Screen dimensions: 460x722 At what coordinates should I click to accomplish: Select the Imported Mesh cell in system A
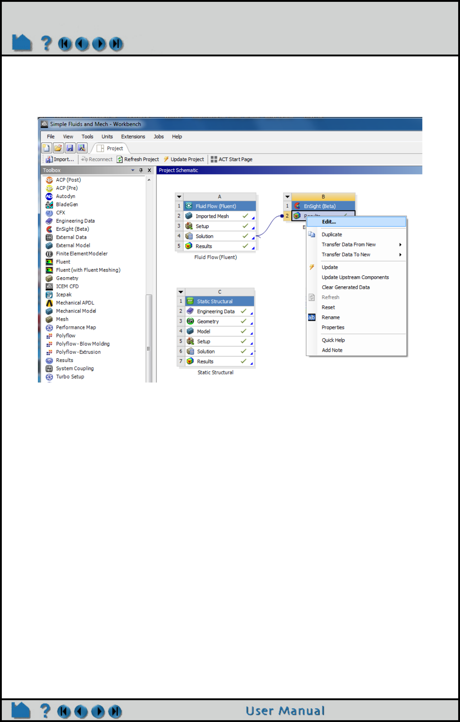coord(219,216)
